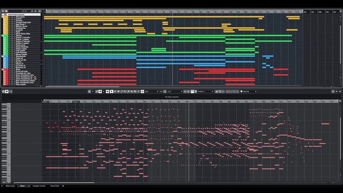Click the Event Colors icon beside Velocity
Image resolution: width=343 pixels, height=193 pixels.
click(x=241, y=92)
